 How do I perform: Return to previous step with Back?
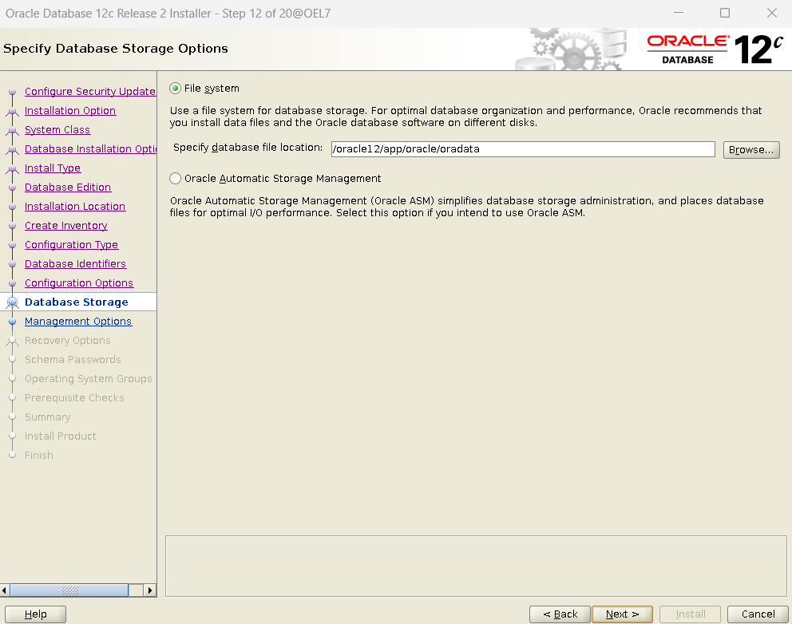coord(560,614)
